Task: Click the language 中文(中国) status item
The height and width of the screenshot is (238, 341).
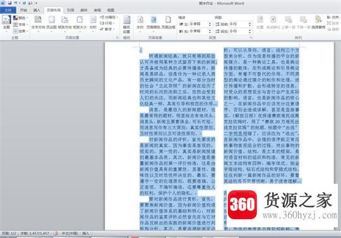Action: pos(70,233)
